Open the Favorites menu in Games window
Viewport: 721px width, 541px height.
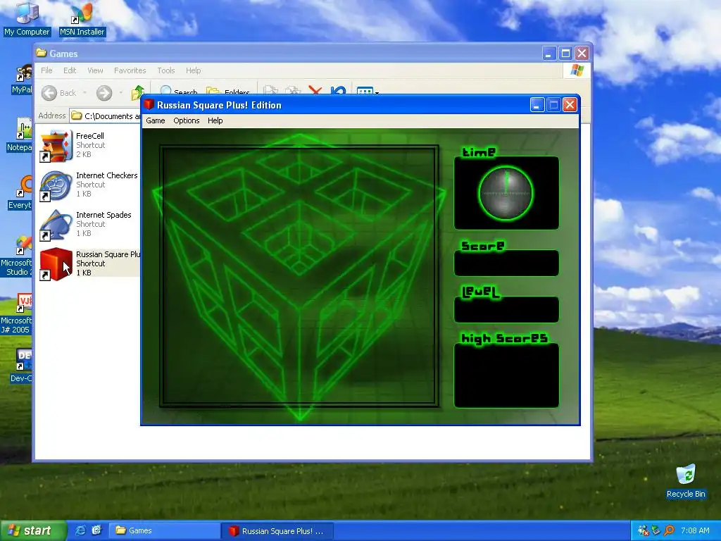pyautogui.click(x=130, y=70)
